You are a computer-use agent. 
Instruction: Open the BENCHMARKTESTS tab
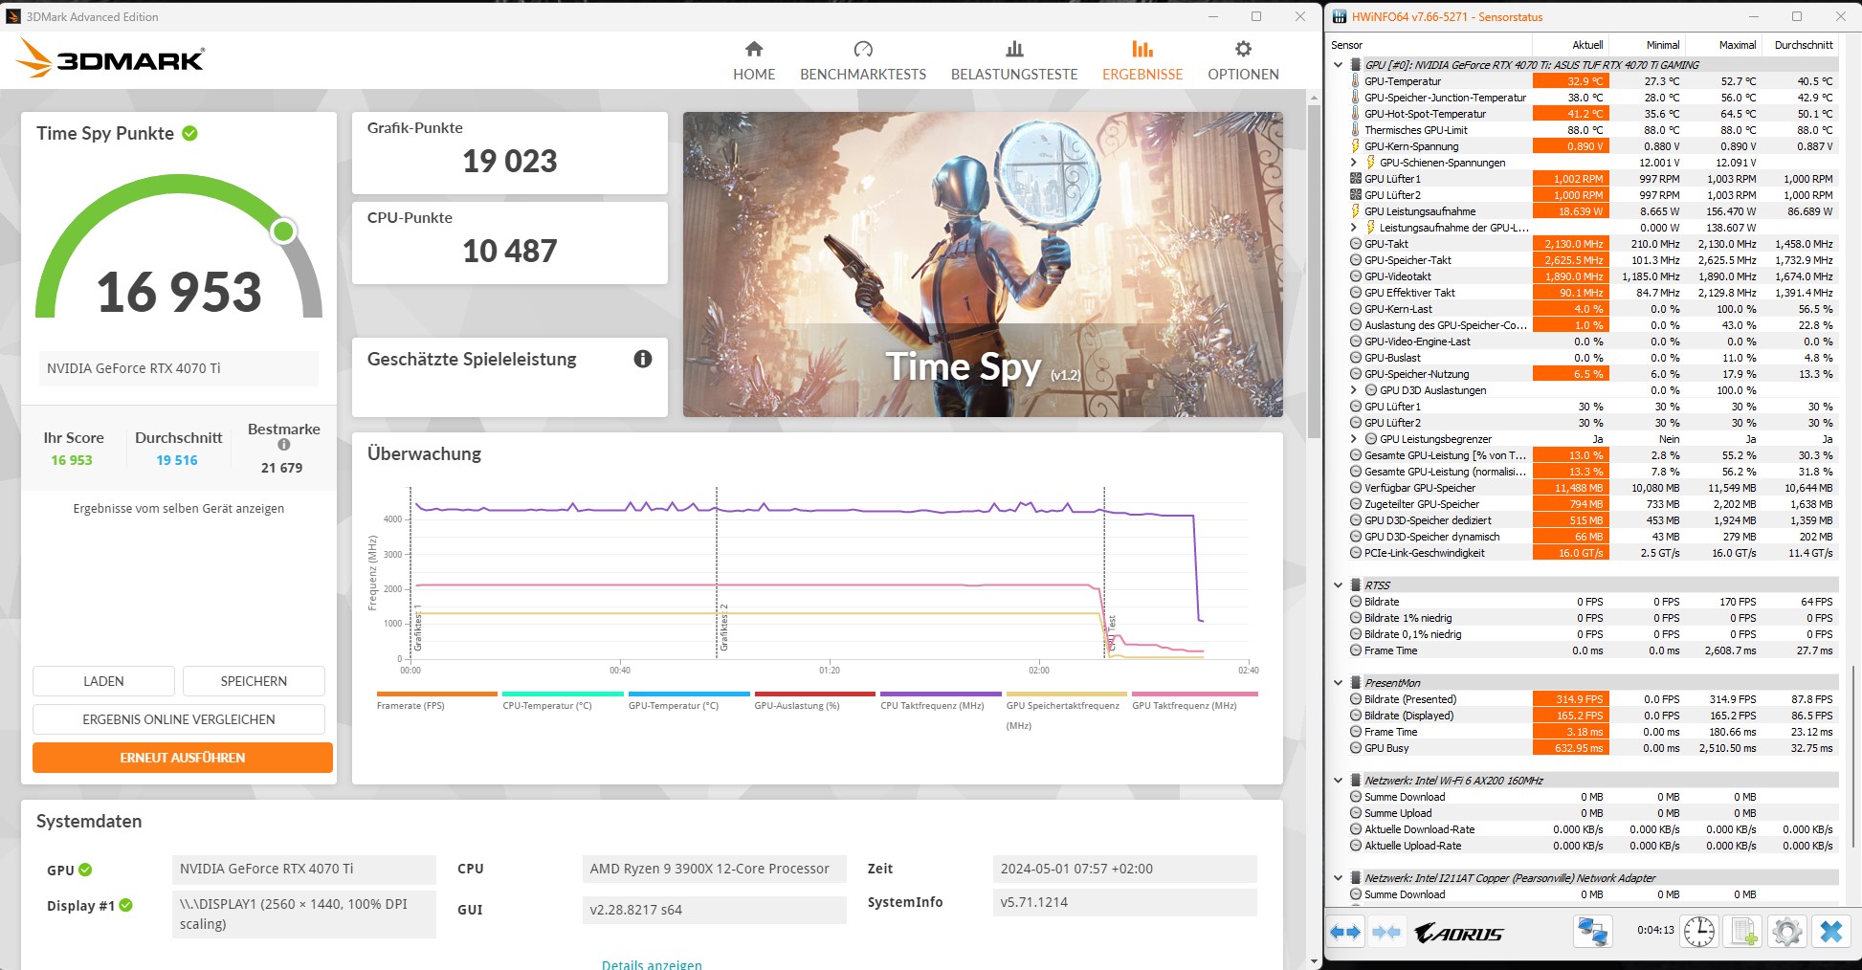[x=863, y=61]
